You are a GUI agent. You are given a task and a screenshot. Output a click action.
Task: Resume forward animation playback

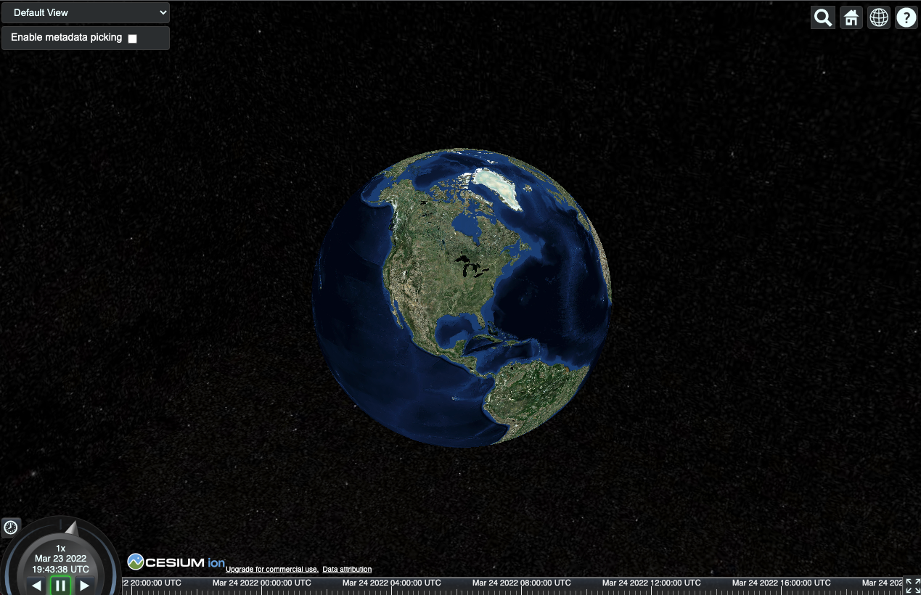pyautogui.click(x=84, y=586)
